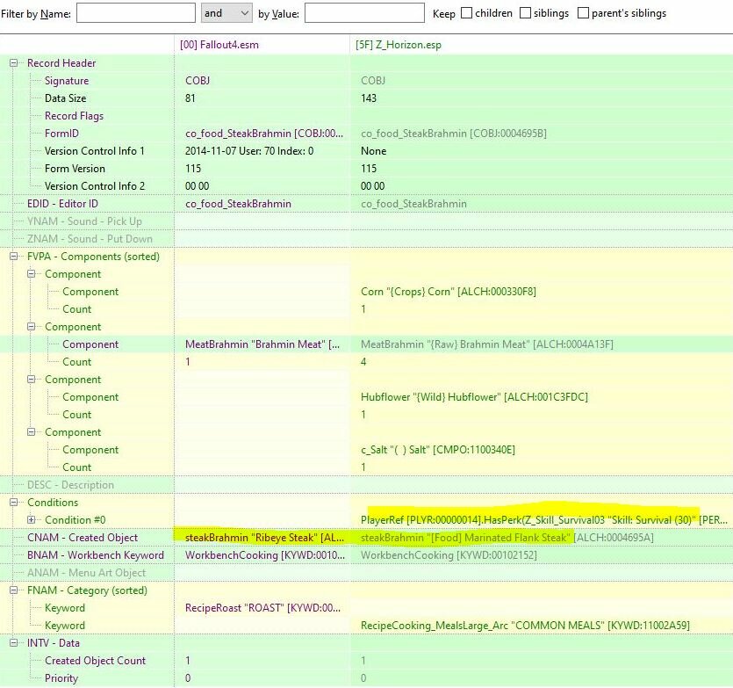This screenshot has width=733, height=688.
Task: Collapse the Hubflower Component group
Action: coord(32,379)
